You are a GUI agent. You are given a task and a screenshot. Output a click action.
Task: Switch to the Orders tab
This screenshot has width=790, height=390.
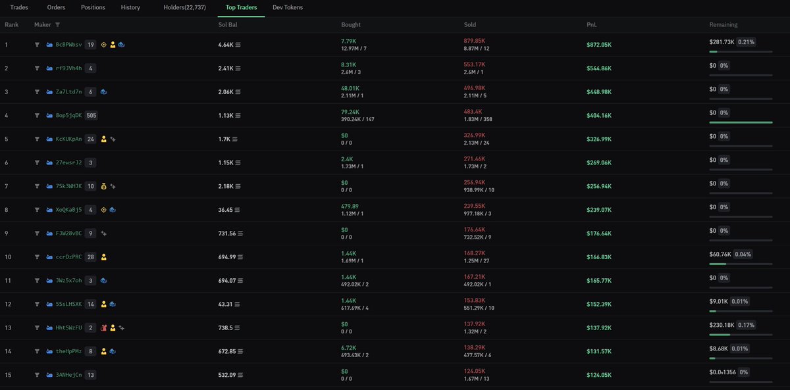[56, 7]
